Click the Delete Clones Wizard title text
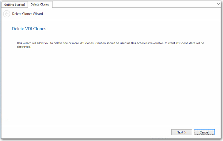This screenshot has width=223, height=141. click(x=27, y=14)
